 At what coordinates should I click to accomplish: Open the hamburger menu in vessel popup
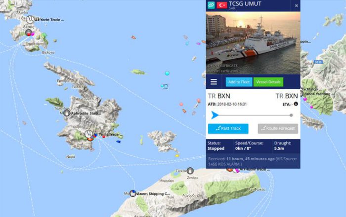(214, 82)
